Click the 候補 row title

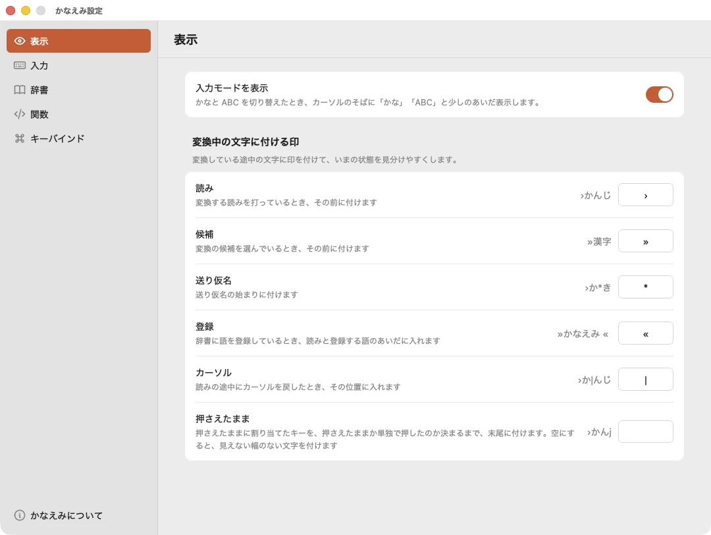(205, 234)
